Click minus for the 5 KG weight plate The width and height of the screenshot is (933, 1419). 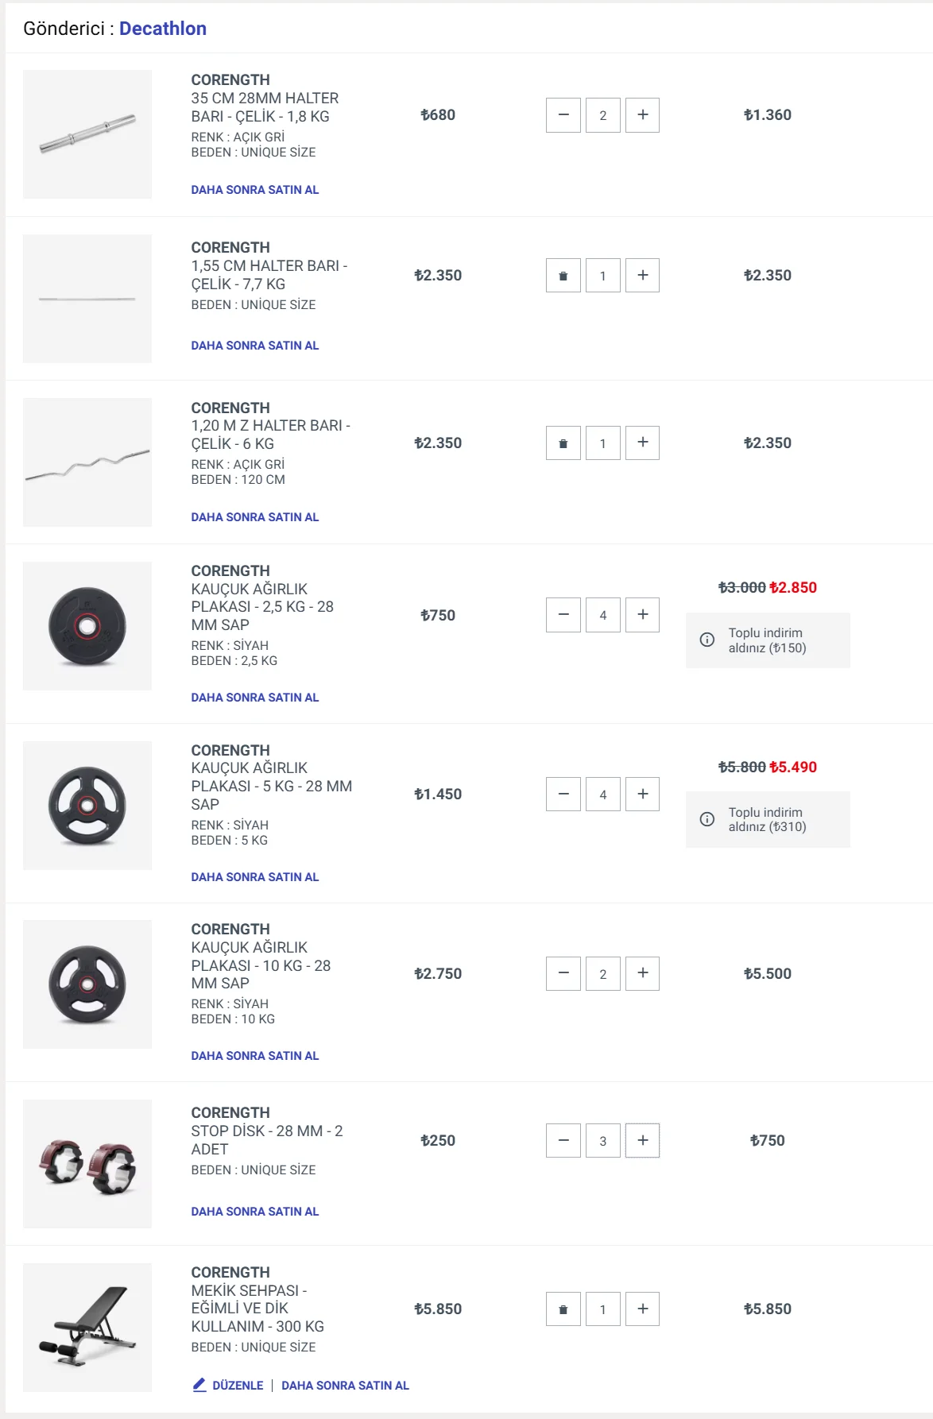[563, 795]
